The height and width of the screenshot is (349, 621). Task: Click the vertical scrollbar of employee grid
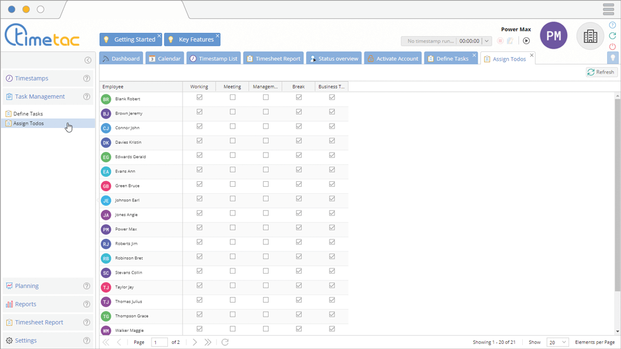(x=617, y=194)
